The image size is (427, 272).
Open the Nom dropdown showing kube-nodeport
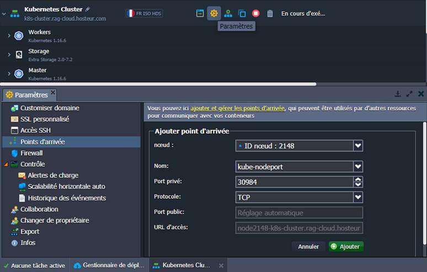(358, 166)
